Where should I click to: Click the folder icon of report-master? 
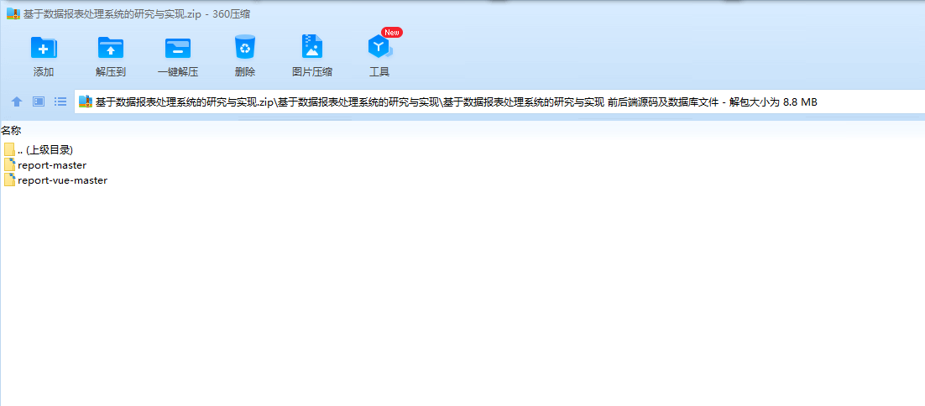coord(9,165)
